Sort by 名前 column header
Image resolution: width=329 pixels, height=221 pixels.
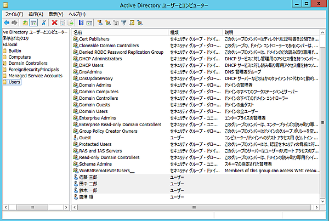pyautogui.click(x=120, y=32)
